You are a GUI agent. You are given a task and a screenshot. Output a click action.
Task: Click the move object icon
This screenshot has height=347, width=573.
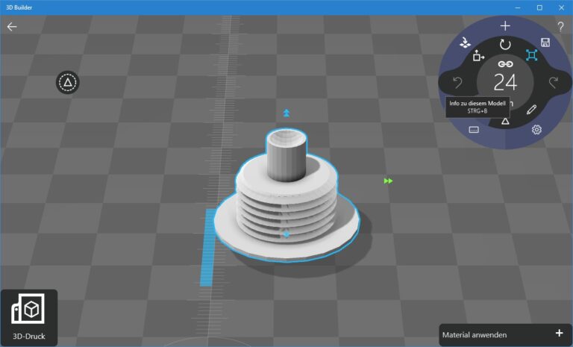point(478,56)
